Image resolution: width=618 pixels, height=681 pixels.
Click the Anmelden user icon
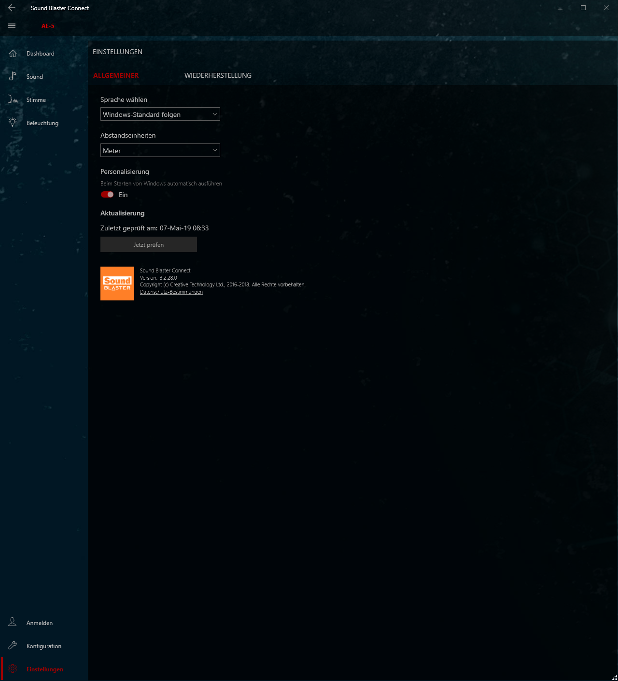(x=13, y=622)
